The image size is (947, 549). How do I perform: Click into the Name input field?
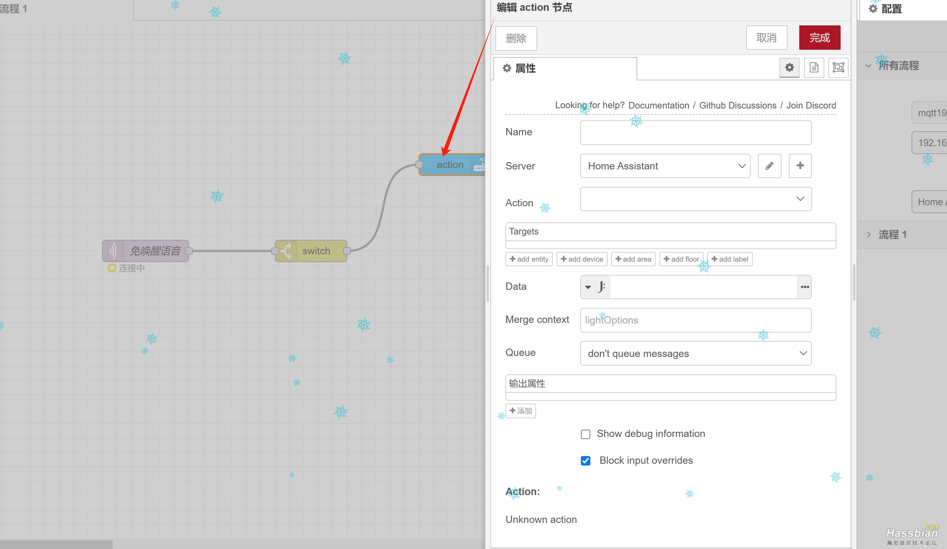696,132
